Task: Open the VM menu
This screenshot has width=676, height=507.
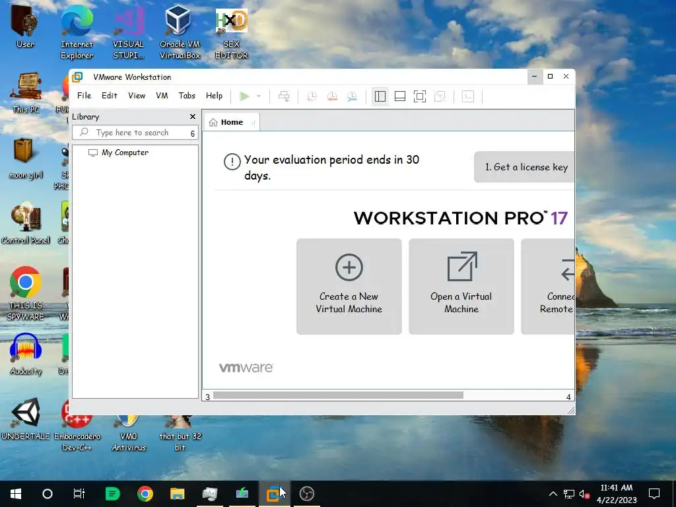Action: point(162,96)
